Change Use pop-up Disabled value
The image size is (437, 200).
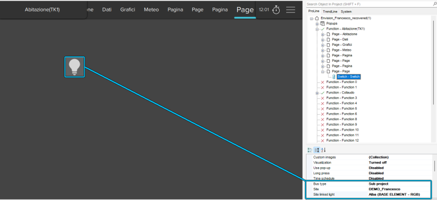(376, 168)
